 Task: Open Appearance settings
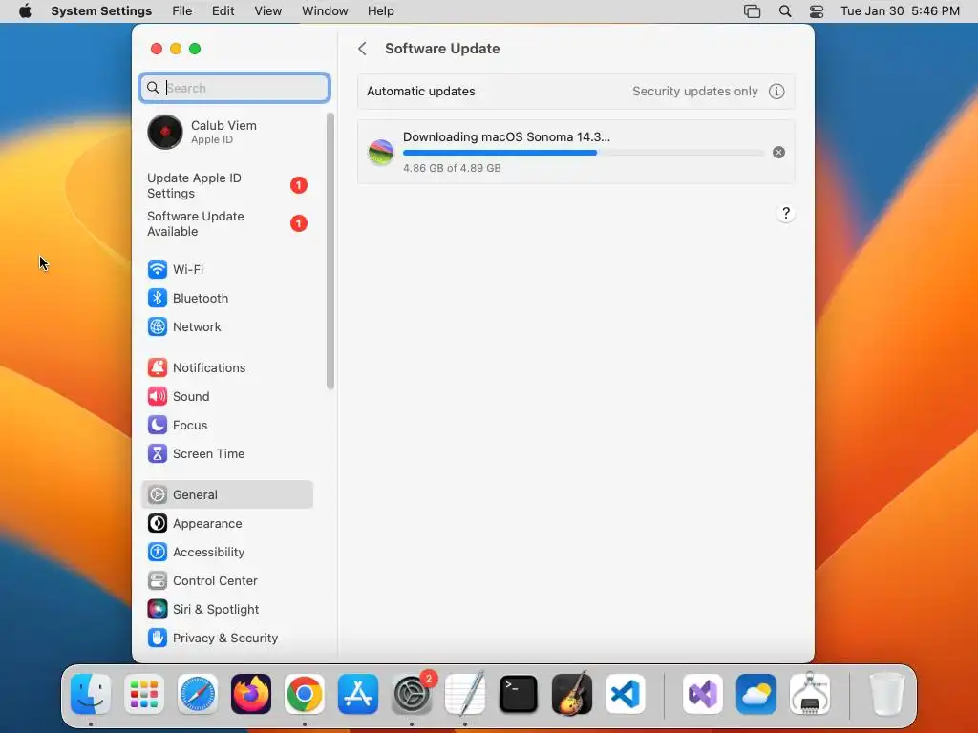[227, 524]
